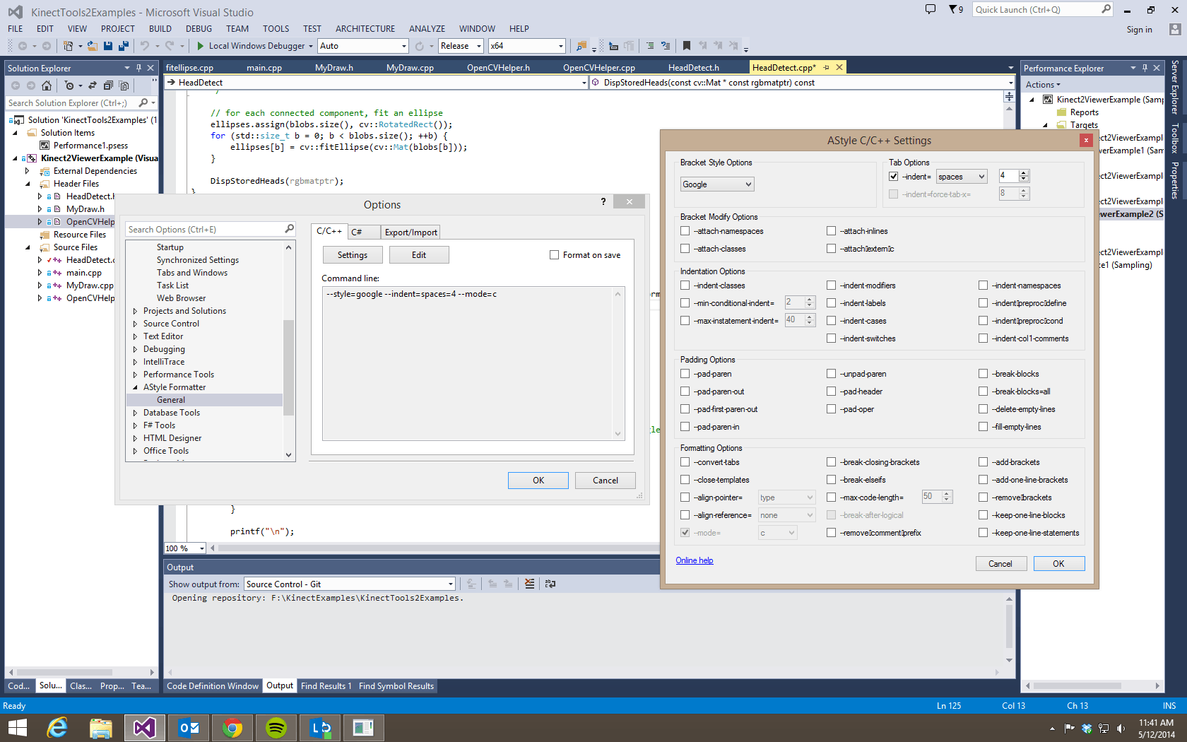This screenshot has height=742, width=1187.
Task: Click the New Project toolbar icon
Action: point(68,46)
